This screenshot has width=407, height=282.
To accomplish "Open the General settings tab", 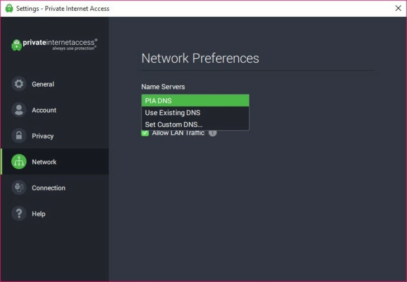I will [55, 84].
